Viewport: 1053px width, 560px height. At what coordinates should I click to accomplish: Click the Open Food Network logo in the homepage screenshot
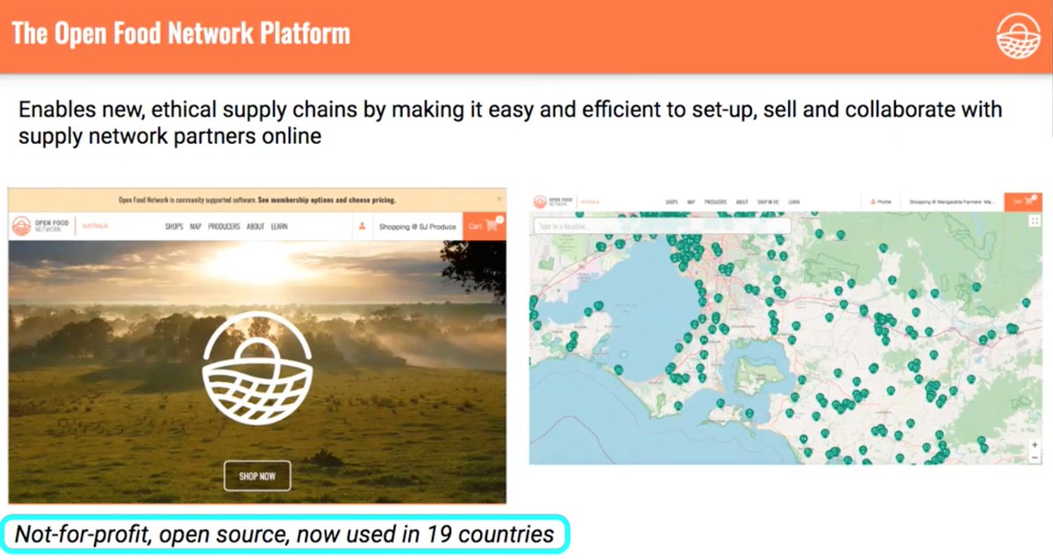click(40, 226)
